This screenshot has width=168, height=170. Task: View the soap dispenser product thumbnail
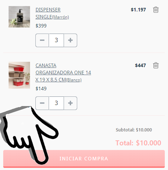coord(19,17)
